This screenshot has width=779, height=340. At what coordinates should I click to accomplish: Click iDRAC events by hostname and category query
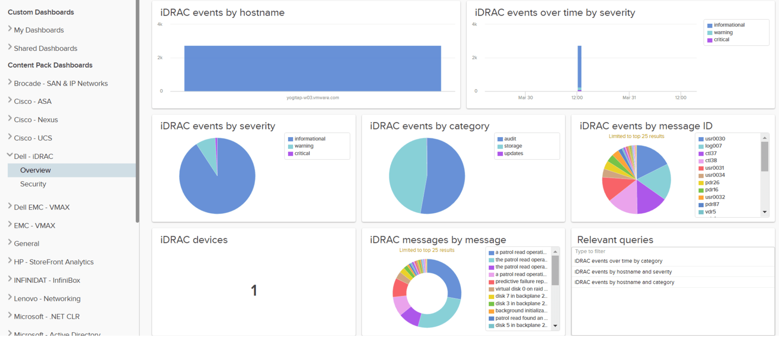[624, 282]
